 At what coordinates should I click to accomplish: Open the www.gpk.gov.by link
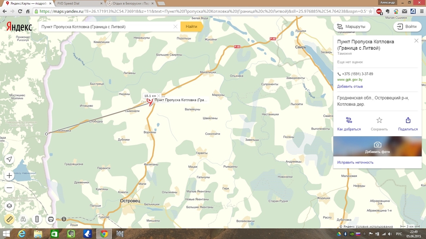(349, 80)
